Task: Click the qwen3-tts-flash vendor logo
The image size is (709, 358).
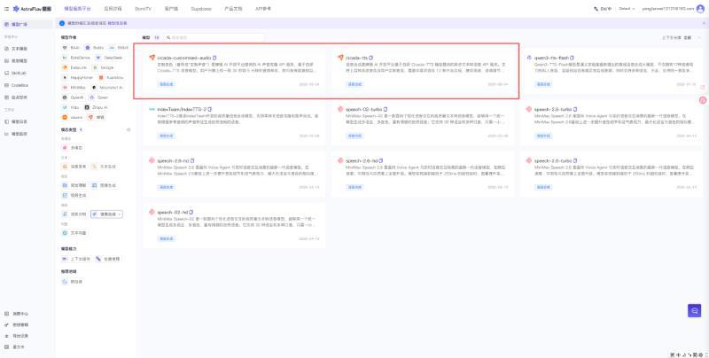Action: coord(529,58)
